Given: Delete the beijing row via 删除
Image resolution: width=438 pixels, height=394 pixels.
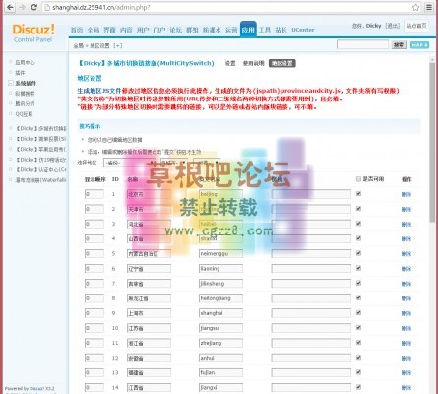Looking at the screenshot, I should [407, 194].
